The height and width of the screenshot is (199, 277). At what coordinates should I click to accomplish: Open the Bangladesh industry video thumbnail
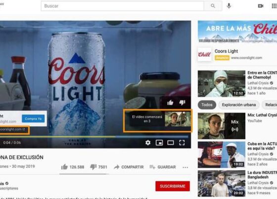[222, 184]
